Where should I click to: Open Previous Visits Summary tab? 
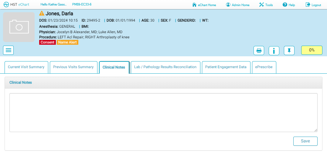(x=73, y=67)
